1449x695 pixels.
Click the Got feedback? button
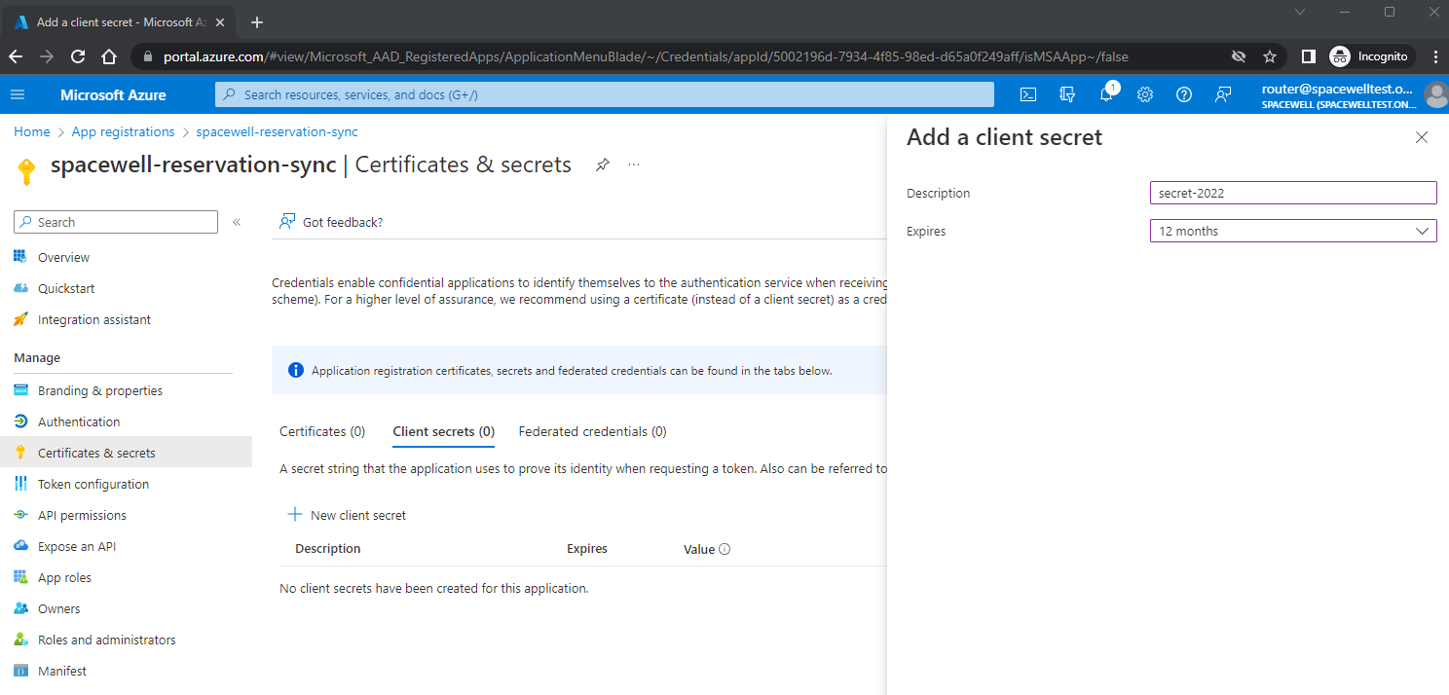coord(331,222)
